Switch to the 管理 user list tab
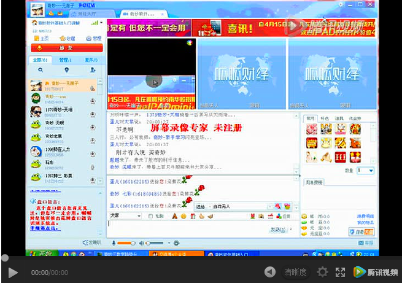402x283 pixels. [x=64, y=60]
